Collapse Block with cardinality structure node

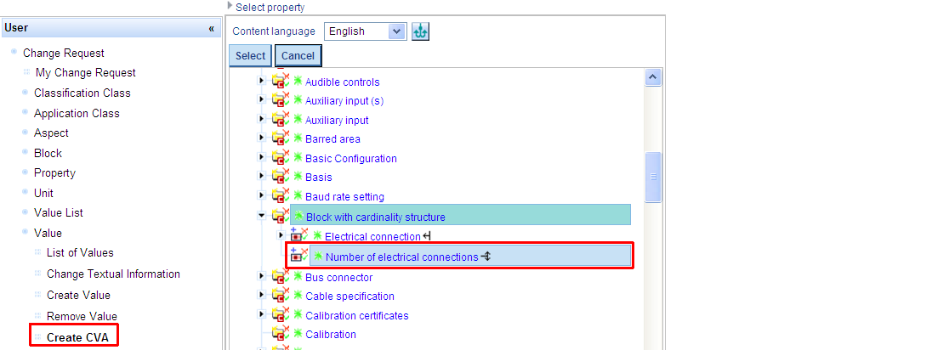(x=262, y=216)
